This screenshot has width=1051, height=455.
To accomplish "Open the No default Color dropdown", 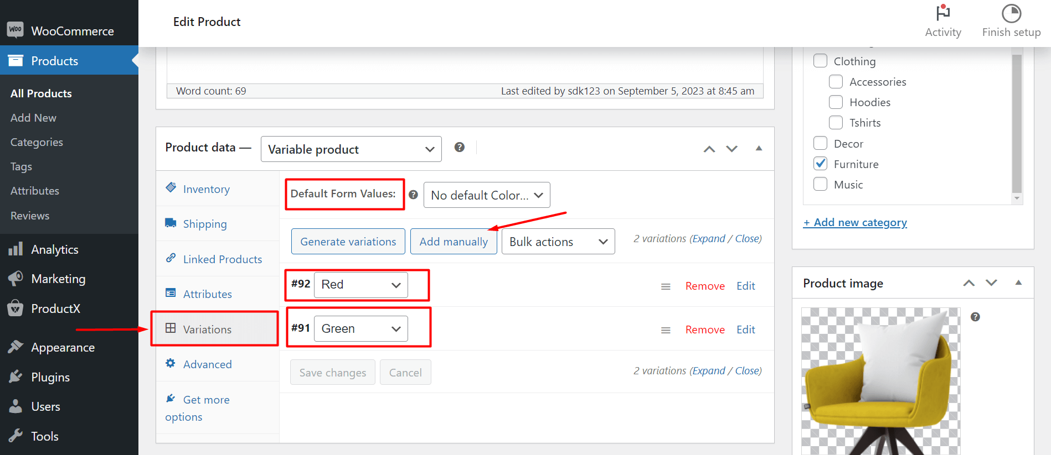I will 486,195.
